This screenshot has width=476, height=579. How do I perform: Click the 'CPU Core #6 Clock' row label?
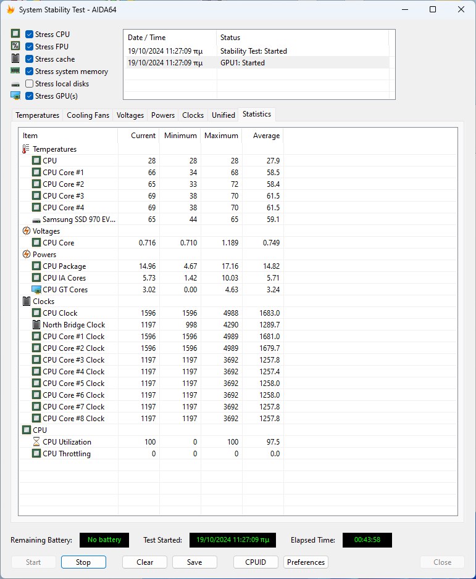(x=73, y=395)
